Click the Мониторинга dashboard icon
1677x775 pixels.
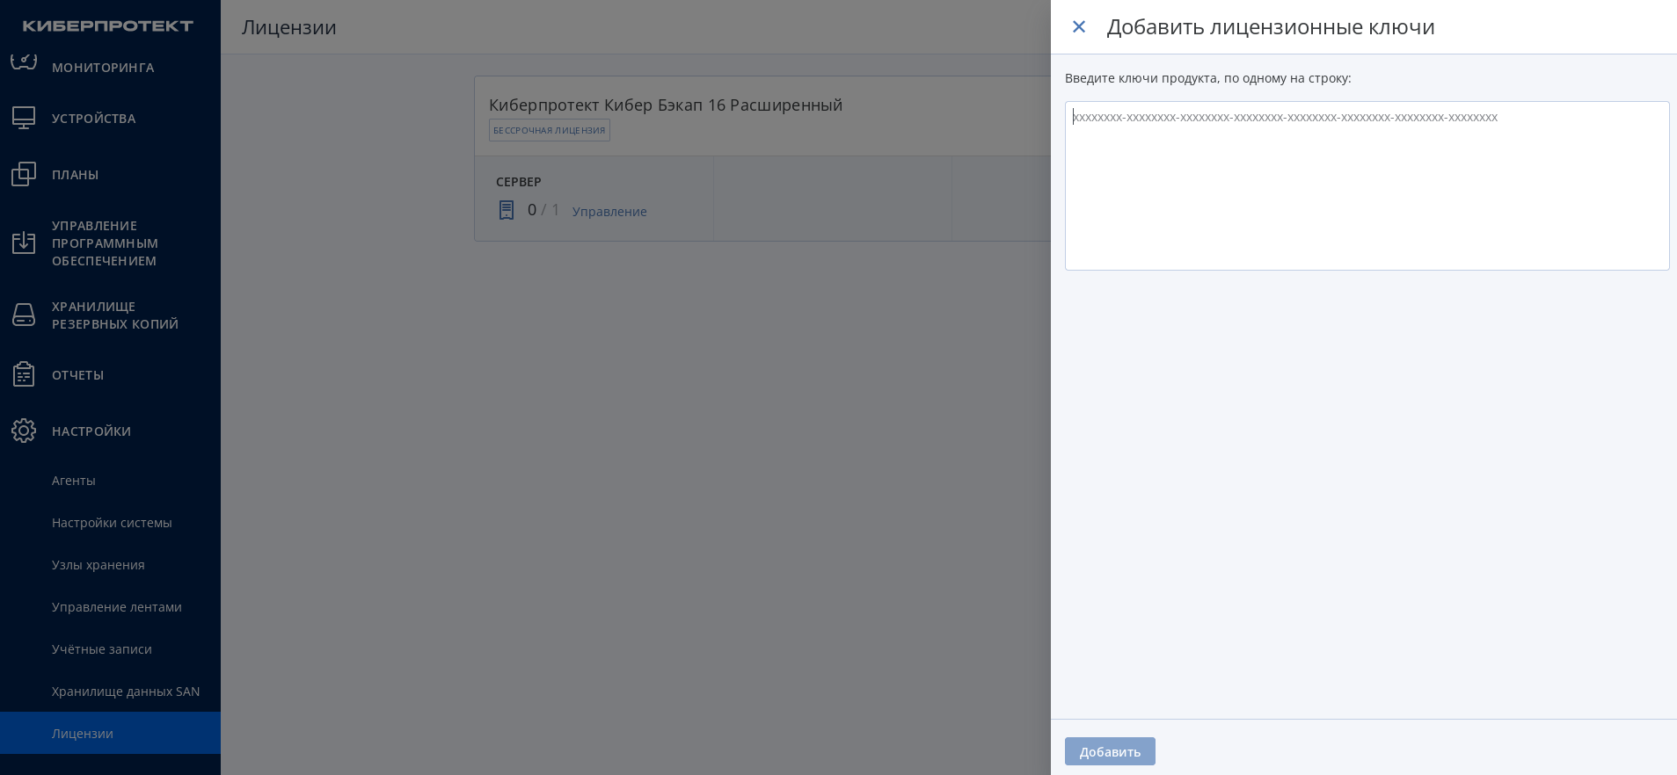click(x=24, y=62)
